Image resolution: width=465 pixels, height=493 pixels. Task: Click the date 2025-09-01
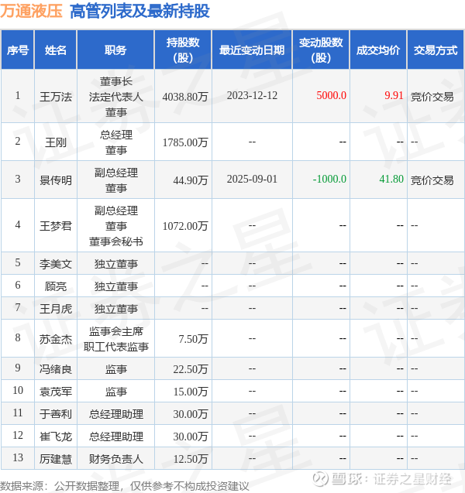[252, 179]
